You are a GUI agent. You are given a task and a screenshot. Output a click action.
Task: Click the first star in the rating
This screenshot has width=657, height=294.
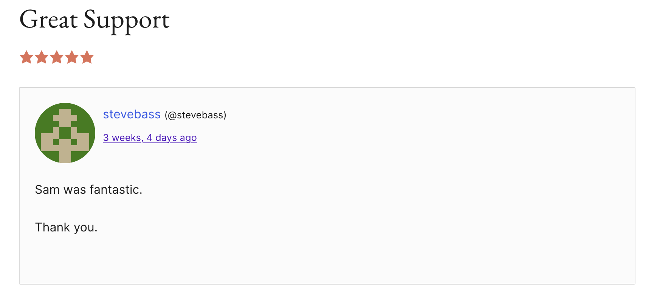pyautogui.click(x=26, y=58)
